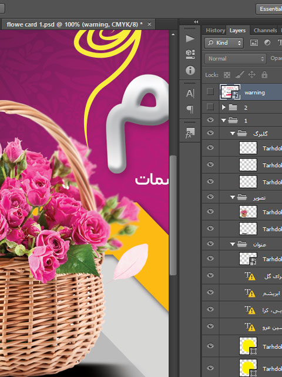This screenshot has height=377, width=282.
Task: Select the flowe card 1.psd document tab
Action: [x=78, y=24]
